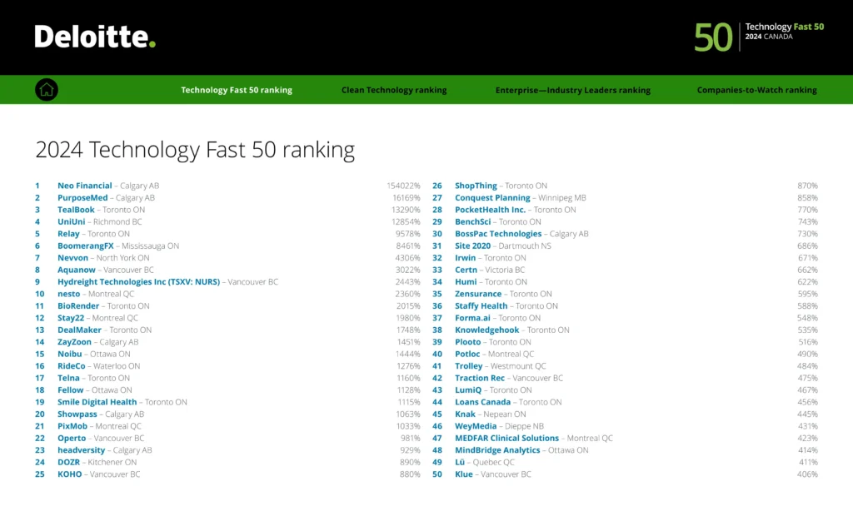Open the Humi link
The image size is (853, 521).
coord(466,281)
